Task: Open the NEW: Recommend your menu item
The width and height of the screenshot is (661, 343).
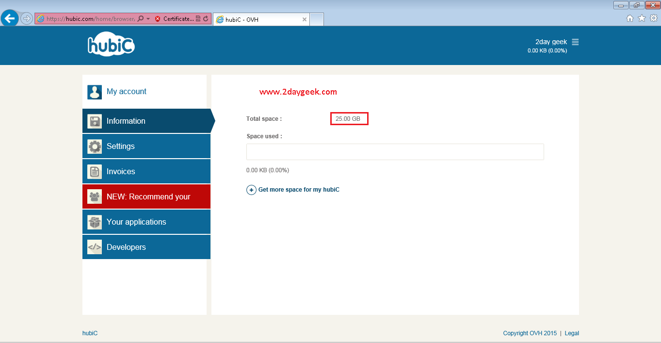Action: point(146,196)
